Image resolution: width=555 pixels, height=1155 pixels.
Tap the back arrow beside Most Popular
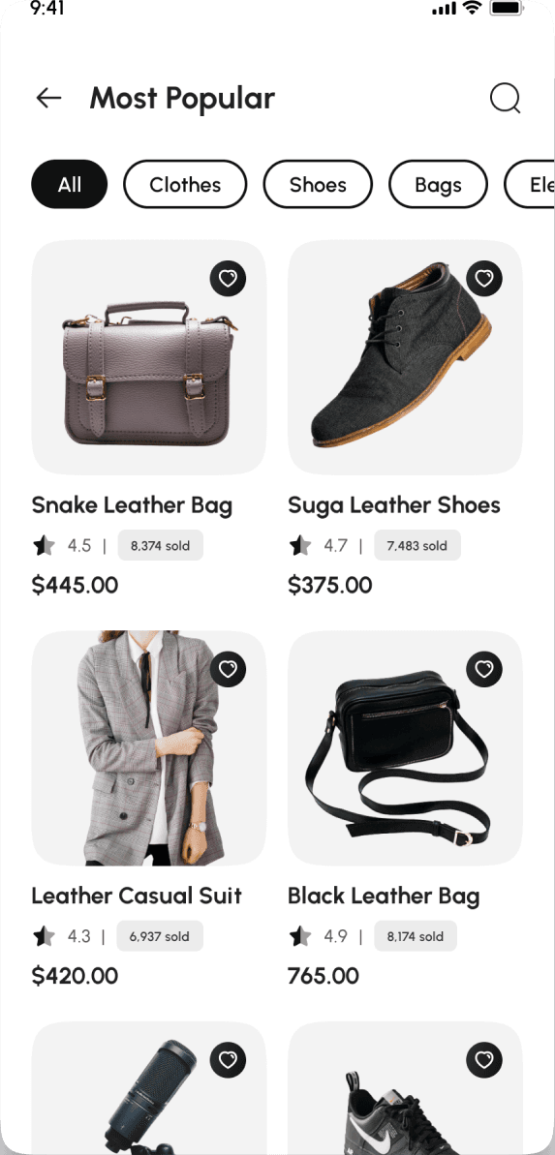click(x=48, y=98)
